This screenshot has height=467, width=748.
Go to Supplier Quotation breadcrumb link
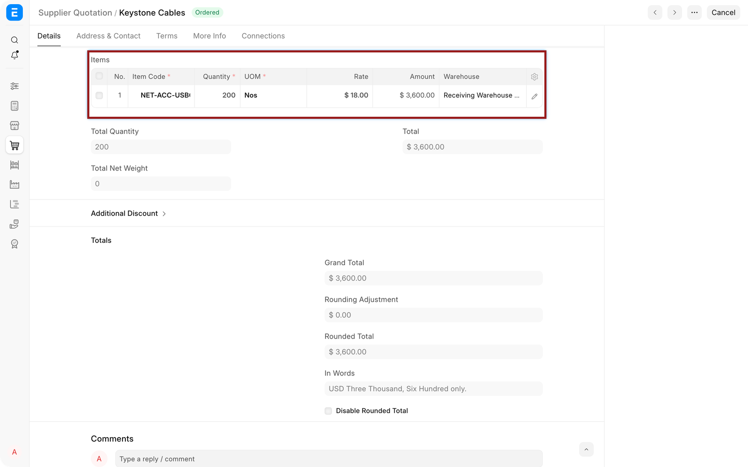tap(75, 13)
